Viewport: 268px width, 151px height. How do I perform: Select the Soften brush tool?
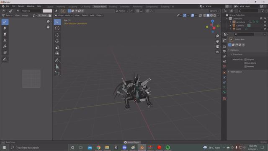(5, 28)
